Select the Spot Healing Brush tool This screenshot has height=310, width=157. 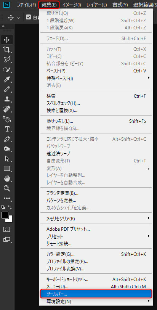(7, 109)
